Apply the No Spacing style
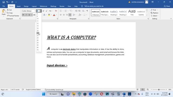The image size is (173, 97). click(x=105, y=13)
